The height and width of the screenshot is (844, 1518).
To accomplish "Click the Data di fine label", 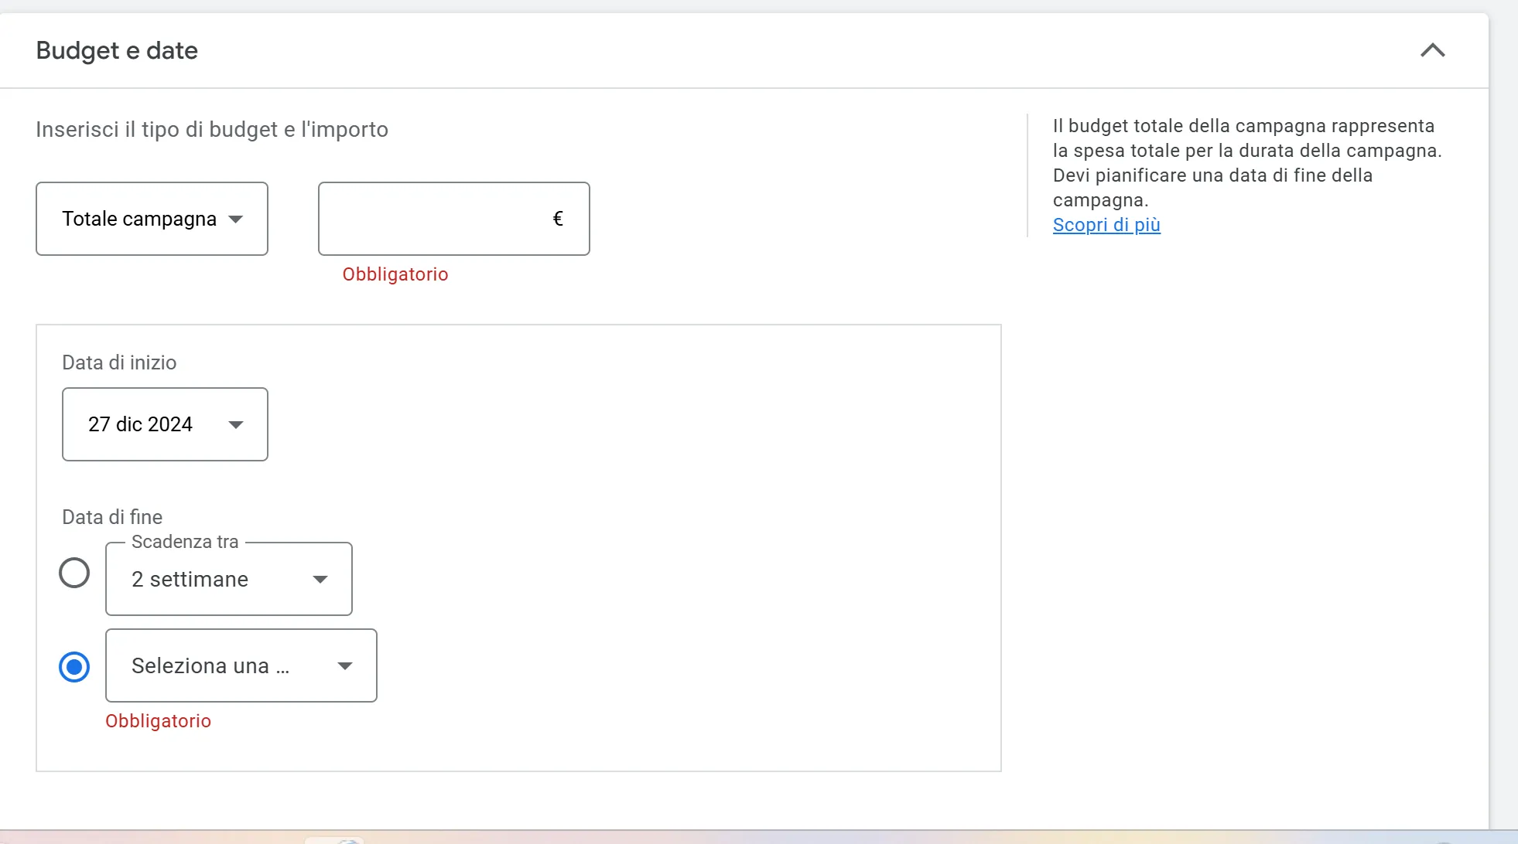I will pyautogui.click(x=112, y=516).
